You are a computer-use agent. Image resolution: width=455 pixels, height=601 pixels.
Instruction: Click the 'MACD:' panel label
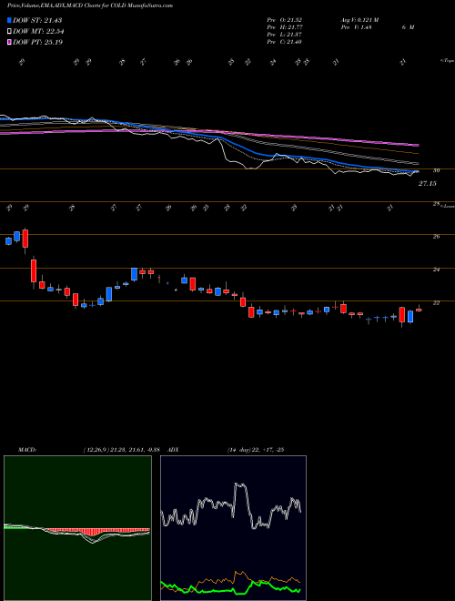(26, 450)
